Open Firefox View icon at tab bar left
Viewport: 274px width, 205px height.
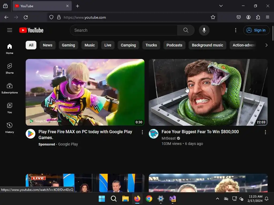tap(5, 6)
